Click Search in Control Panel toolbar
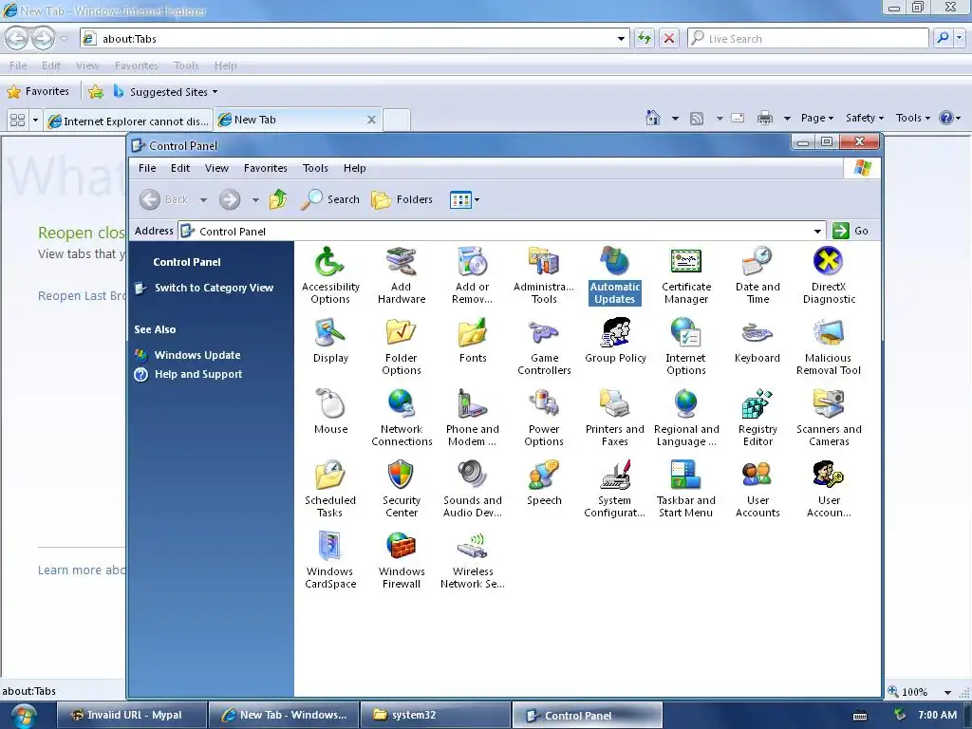The image size is (972, 729). point(330,199)
